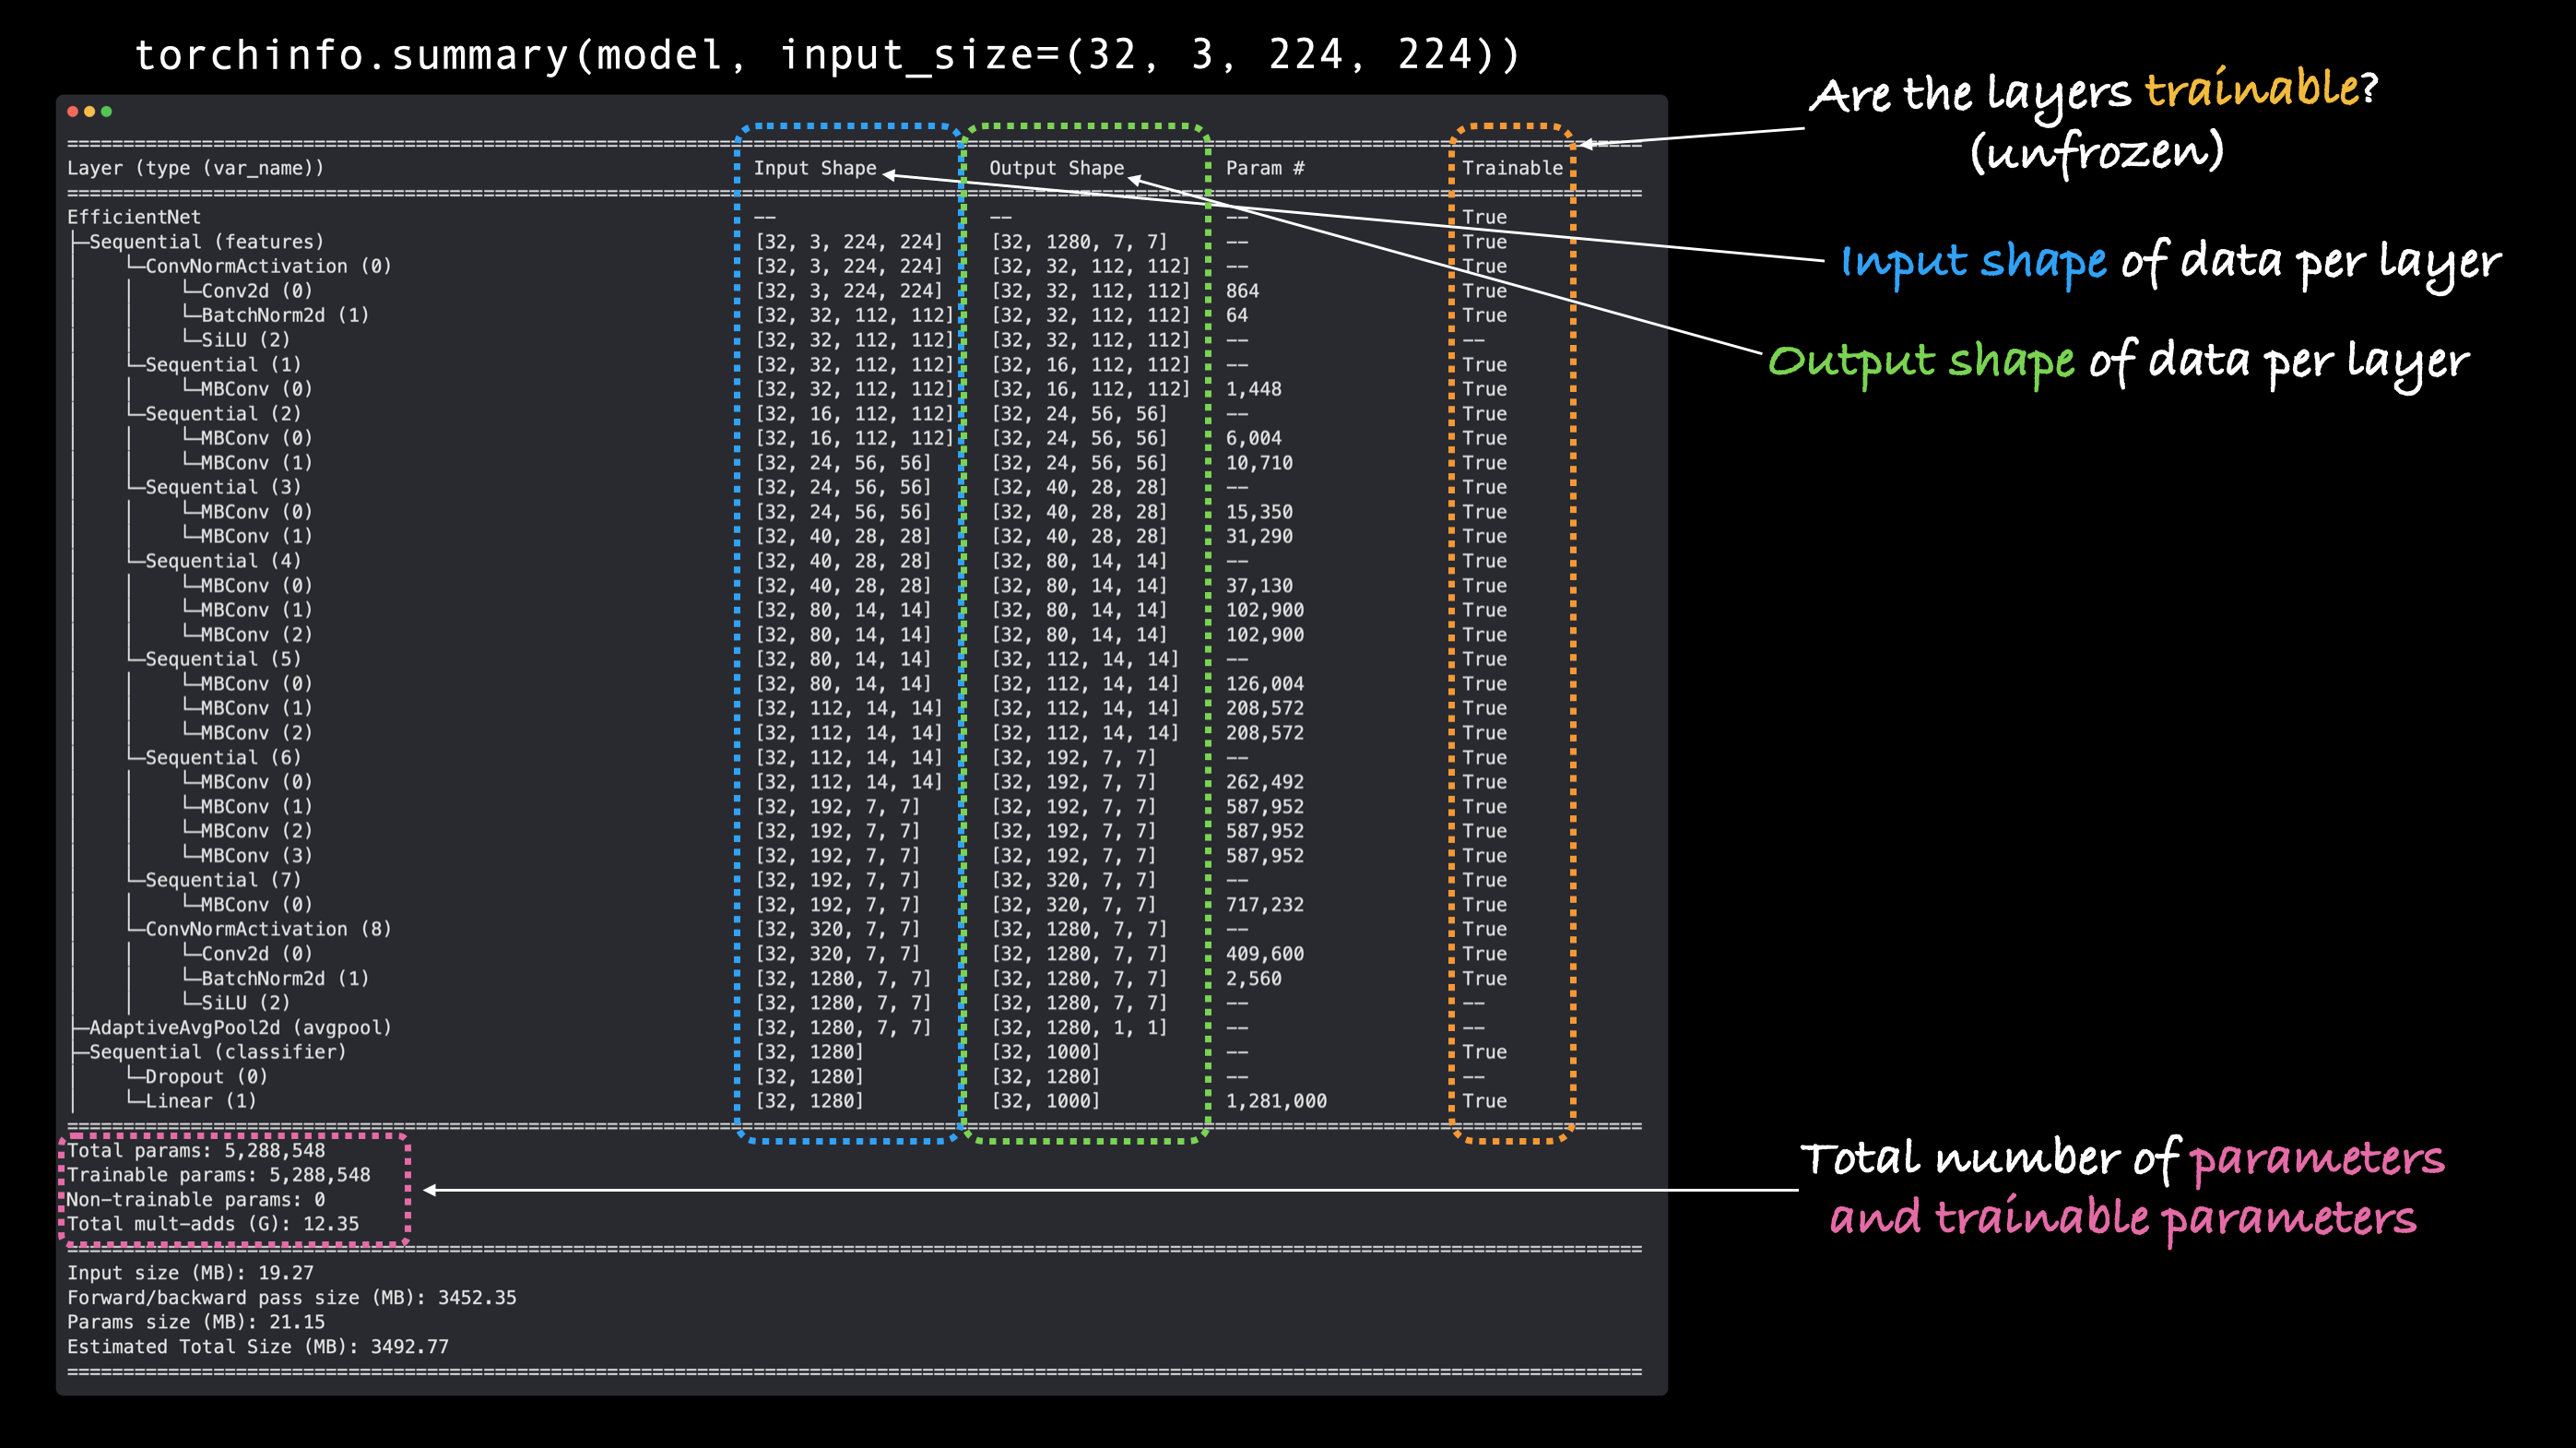
Task: Click the Input Shape column header
Action: click(815, 167)
